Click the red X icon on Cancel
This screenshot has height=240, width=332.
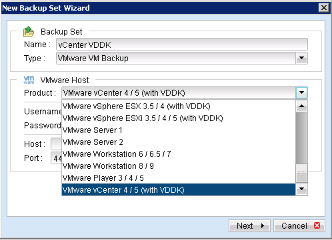[317, 225]
